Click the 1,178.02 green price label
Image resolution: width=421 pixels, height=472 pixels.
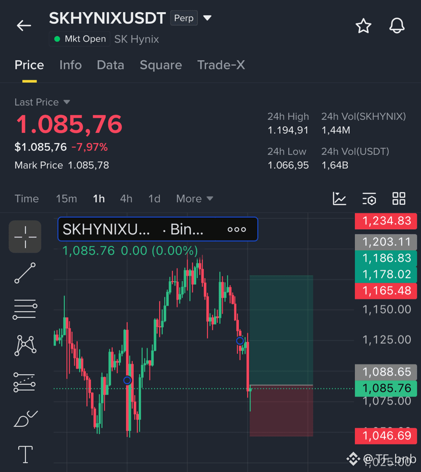coord(386,275)
